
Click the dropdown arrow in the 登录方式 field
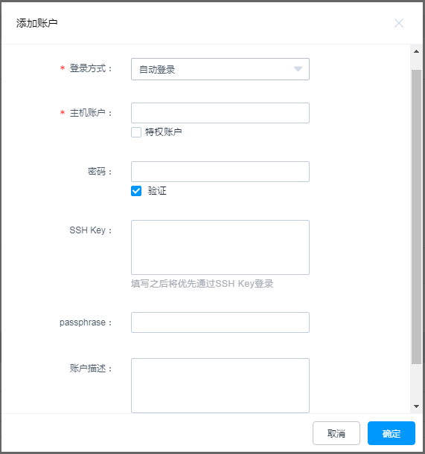[298, 69]
